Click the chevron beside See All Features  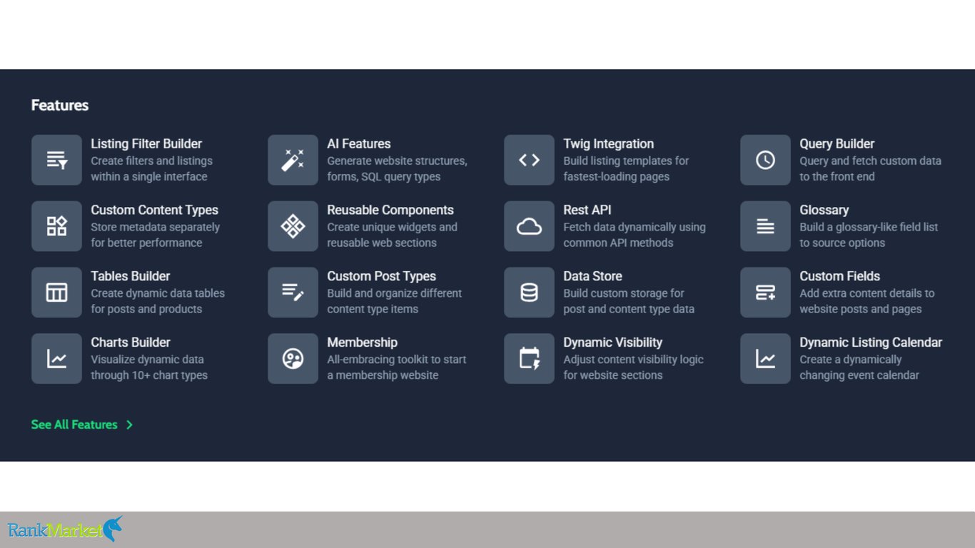pyautogui.click(x=129, y=425)
